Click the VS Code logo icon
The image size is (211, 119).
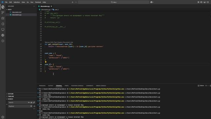pos(2,2)
